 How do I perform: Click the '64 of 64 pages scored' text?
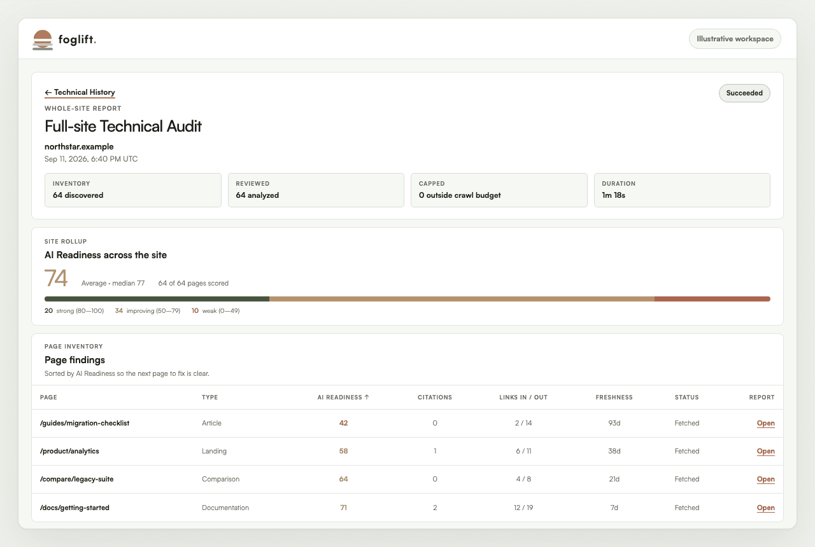click(194, 283)
